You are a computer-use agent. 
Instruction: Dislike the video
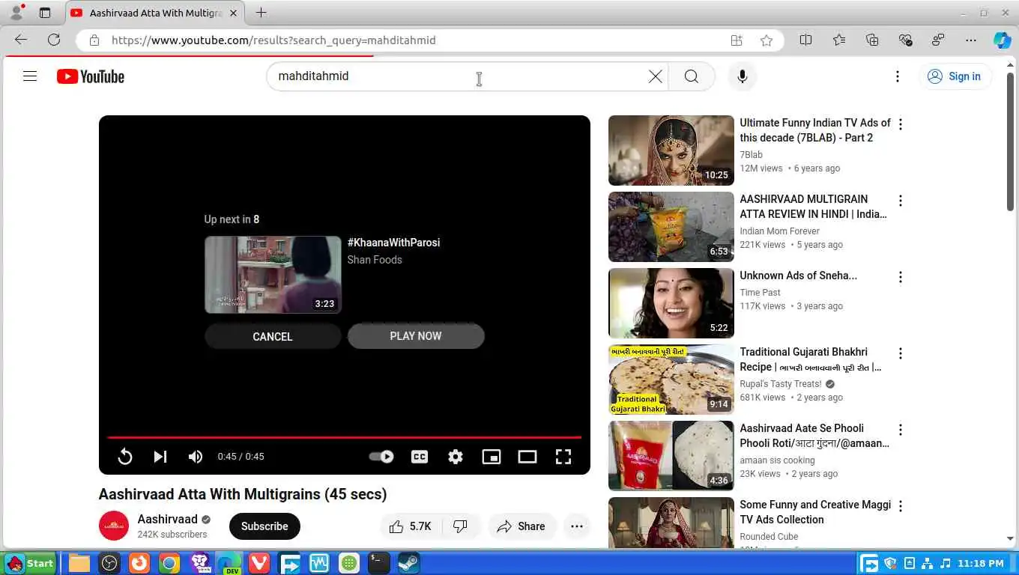[461, 526]
